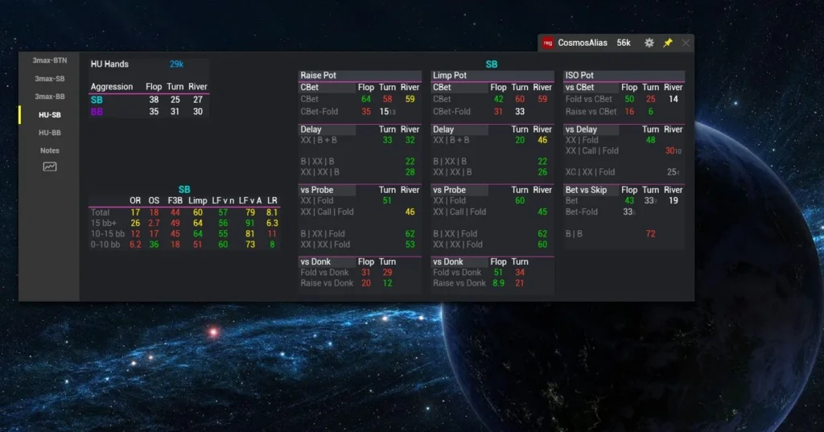Click ISO Pot XX | Fold value 48
This screenshot has width=824, height=432.
tap(650, 140)
